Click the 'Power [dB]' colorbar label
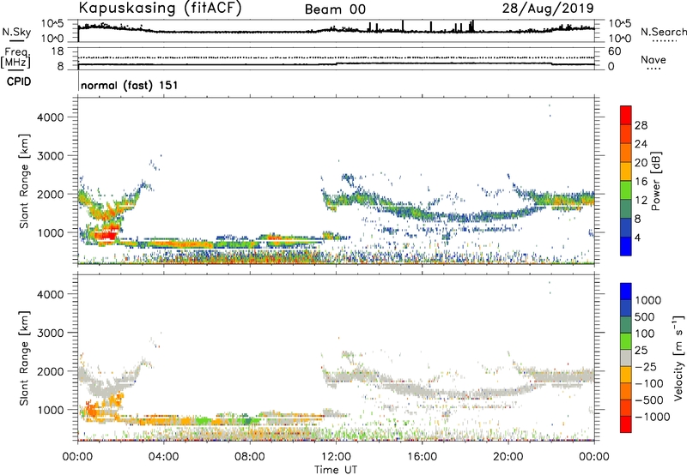 point(655,181)
